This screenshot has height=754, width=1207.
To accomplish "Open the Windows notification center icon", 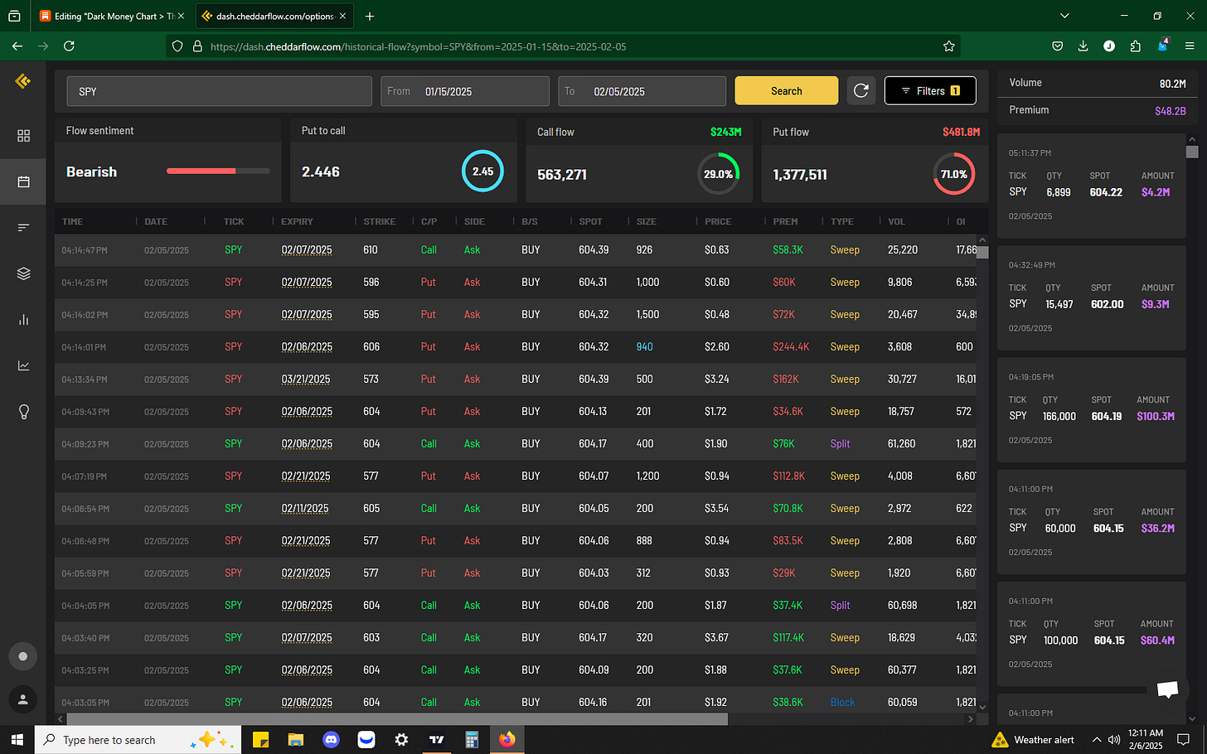I will coord(1183,739).
